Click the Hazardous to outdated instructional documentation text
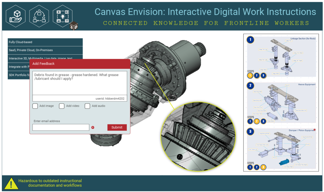324x192 pixels. point(50,183)
